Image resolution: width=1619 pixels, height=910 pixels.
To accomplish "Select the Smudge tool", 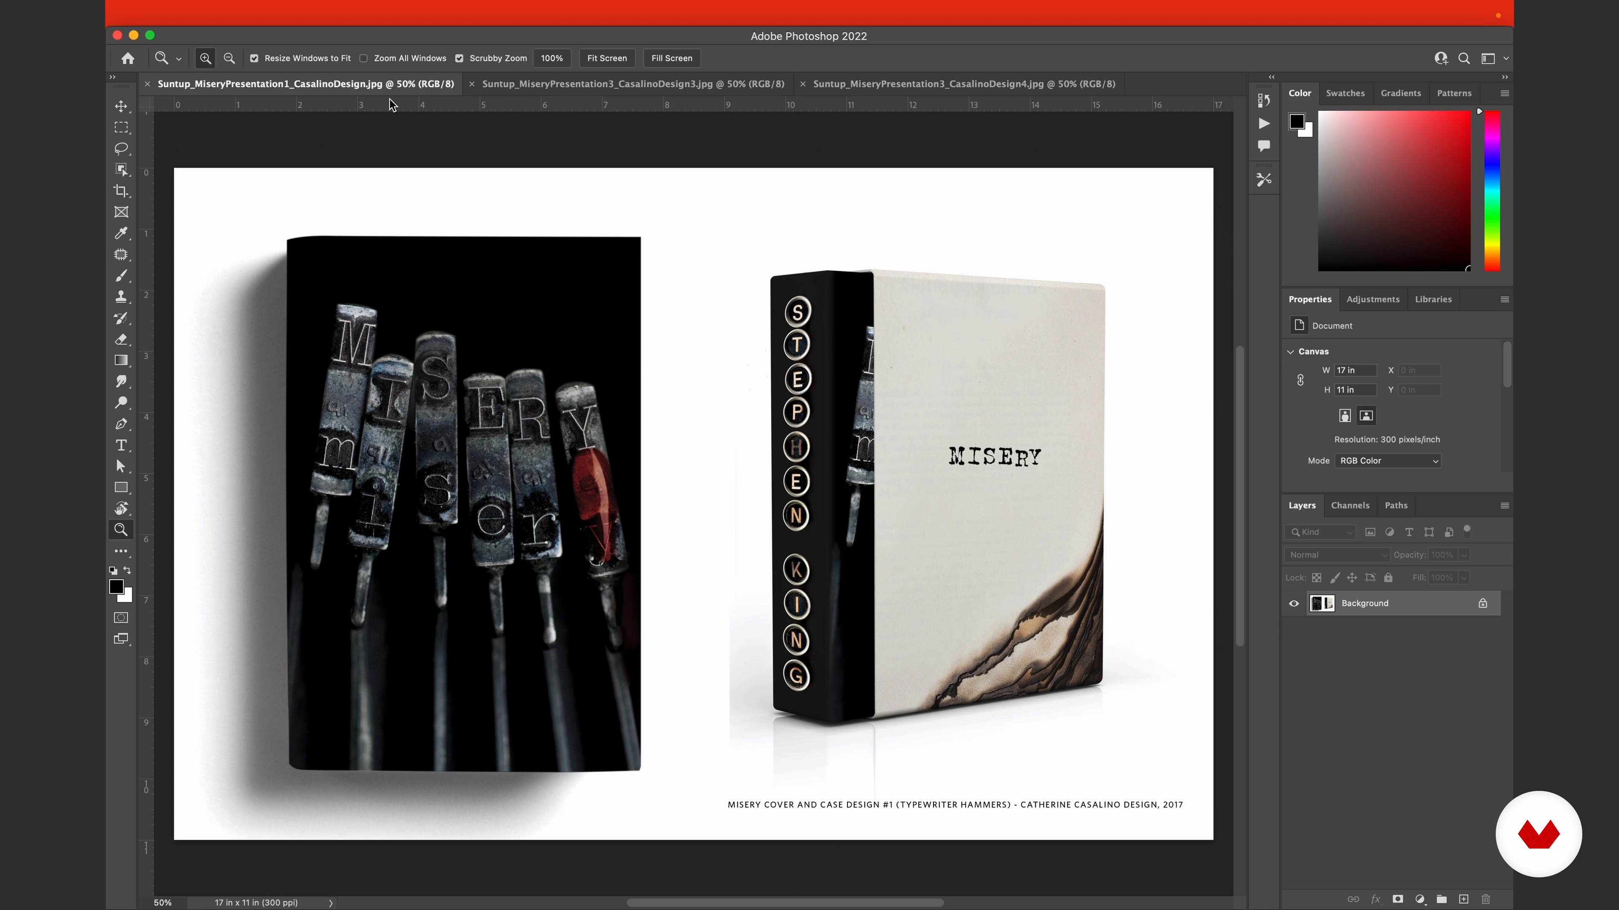I will pyautogui.click(x=121, y=381).
